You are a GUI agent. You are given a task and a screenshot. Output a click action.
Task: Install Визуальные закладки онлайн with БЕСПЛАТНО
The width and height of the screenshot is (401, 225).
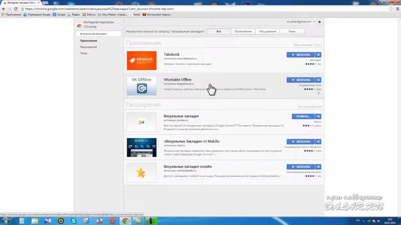tap(301, 167)
